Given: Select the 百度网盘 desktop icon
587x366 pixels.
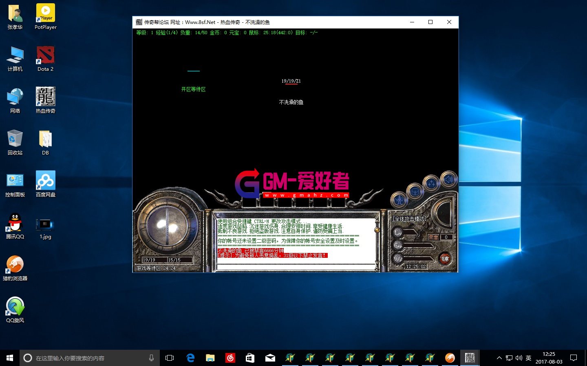Looking at the screenshot, I should [46, 185].
